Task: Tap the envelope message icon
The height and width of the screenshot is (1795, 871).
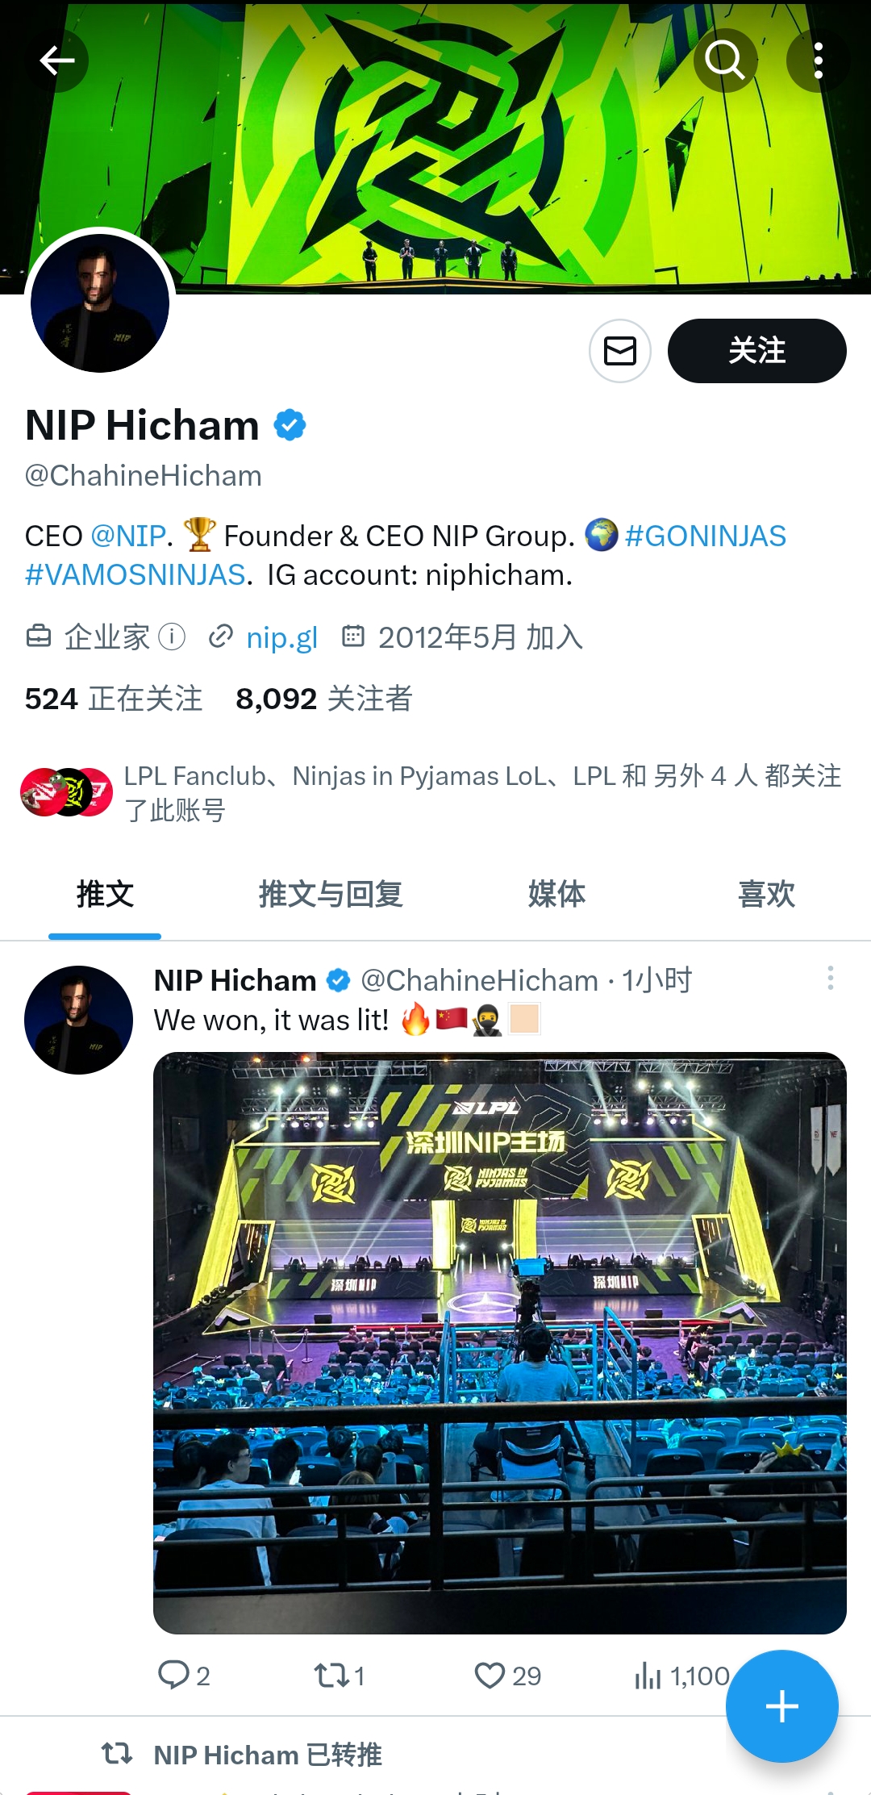Action: [x=620, y=351]
